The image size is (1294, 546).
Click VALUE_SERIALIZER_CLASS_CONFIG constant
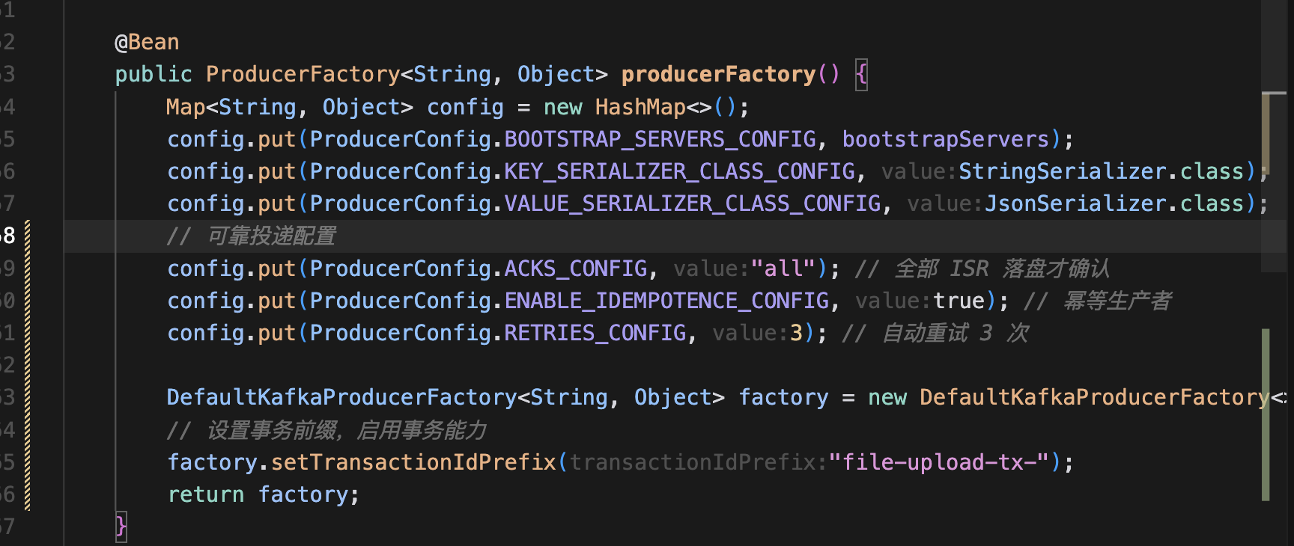[x=693, y=203]
